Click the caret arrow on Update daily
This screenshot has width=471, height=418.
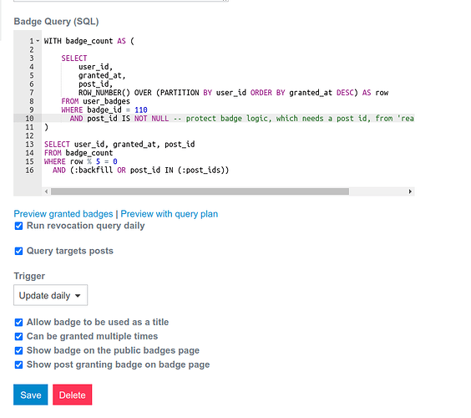[78, 296]
